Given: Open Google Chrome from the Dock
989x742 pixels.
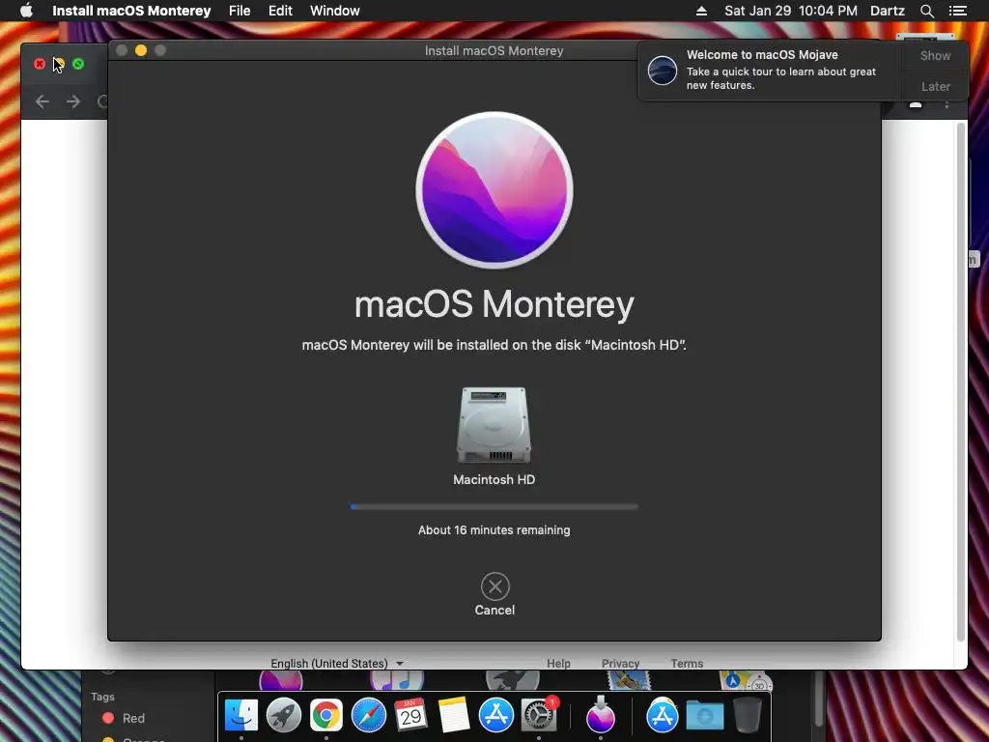Looking at the screenshot, I should point(326,716).
